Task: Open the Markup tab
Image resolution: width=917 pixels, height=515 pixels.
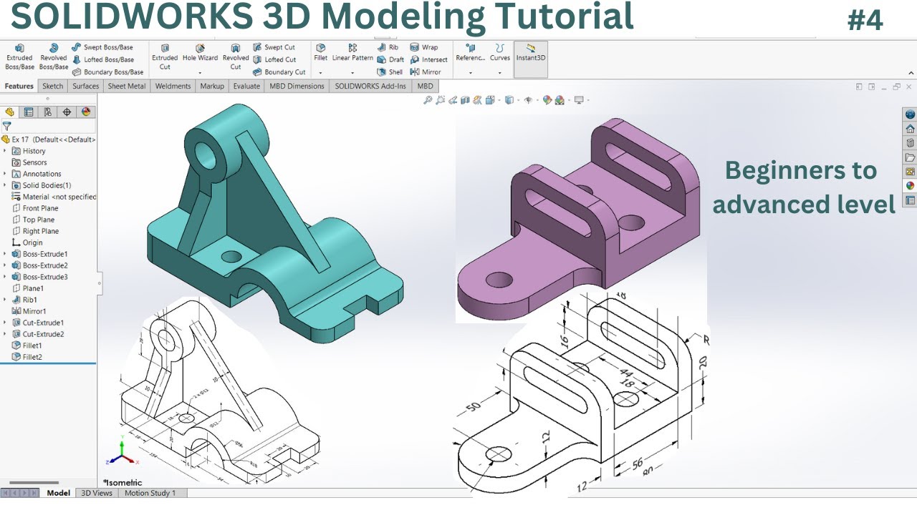Action: pyautogui.click(x=212, y=86)
